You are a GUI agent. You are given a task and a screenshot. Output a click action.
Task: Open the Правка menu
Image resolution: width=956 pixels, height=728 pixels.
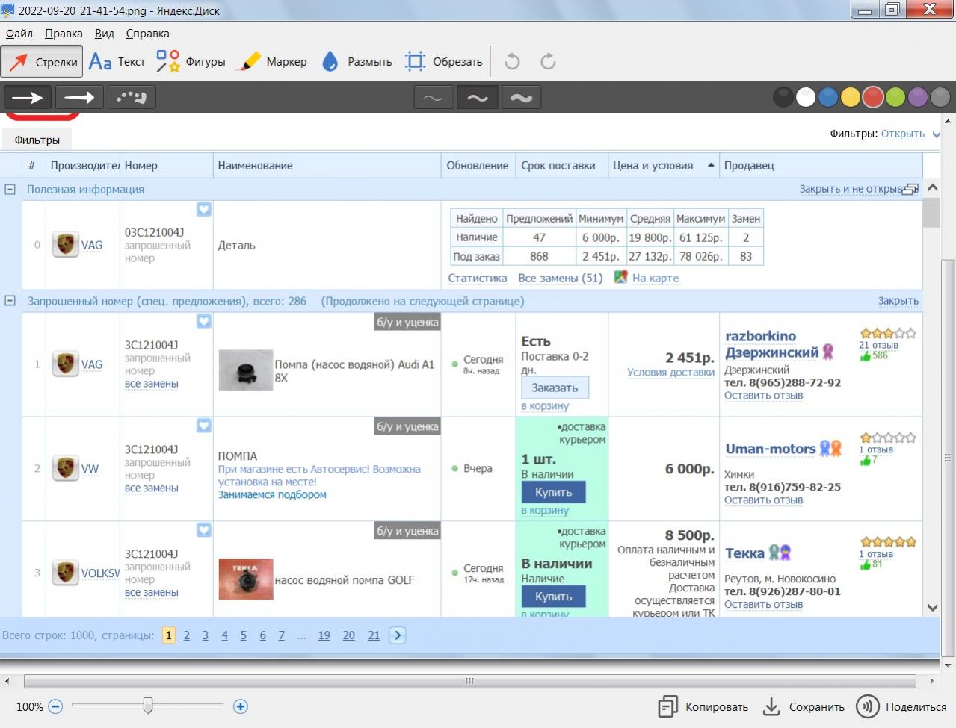pyautogui.click(x=64, y=34)
